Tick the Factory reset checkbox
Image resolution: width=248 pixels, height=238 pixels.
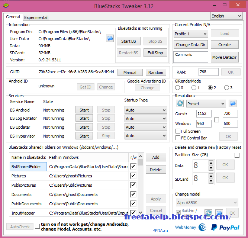[237, 155]
